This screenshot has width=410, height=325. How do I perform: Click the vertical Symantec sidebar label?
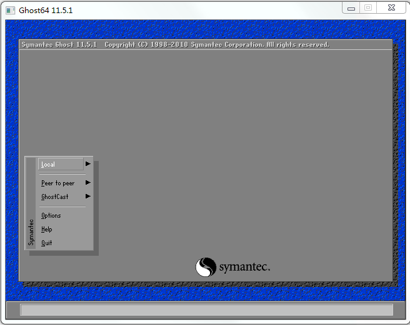(31, 231)
